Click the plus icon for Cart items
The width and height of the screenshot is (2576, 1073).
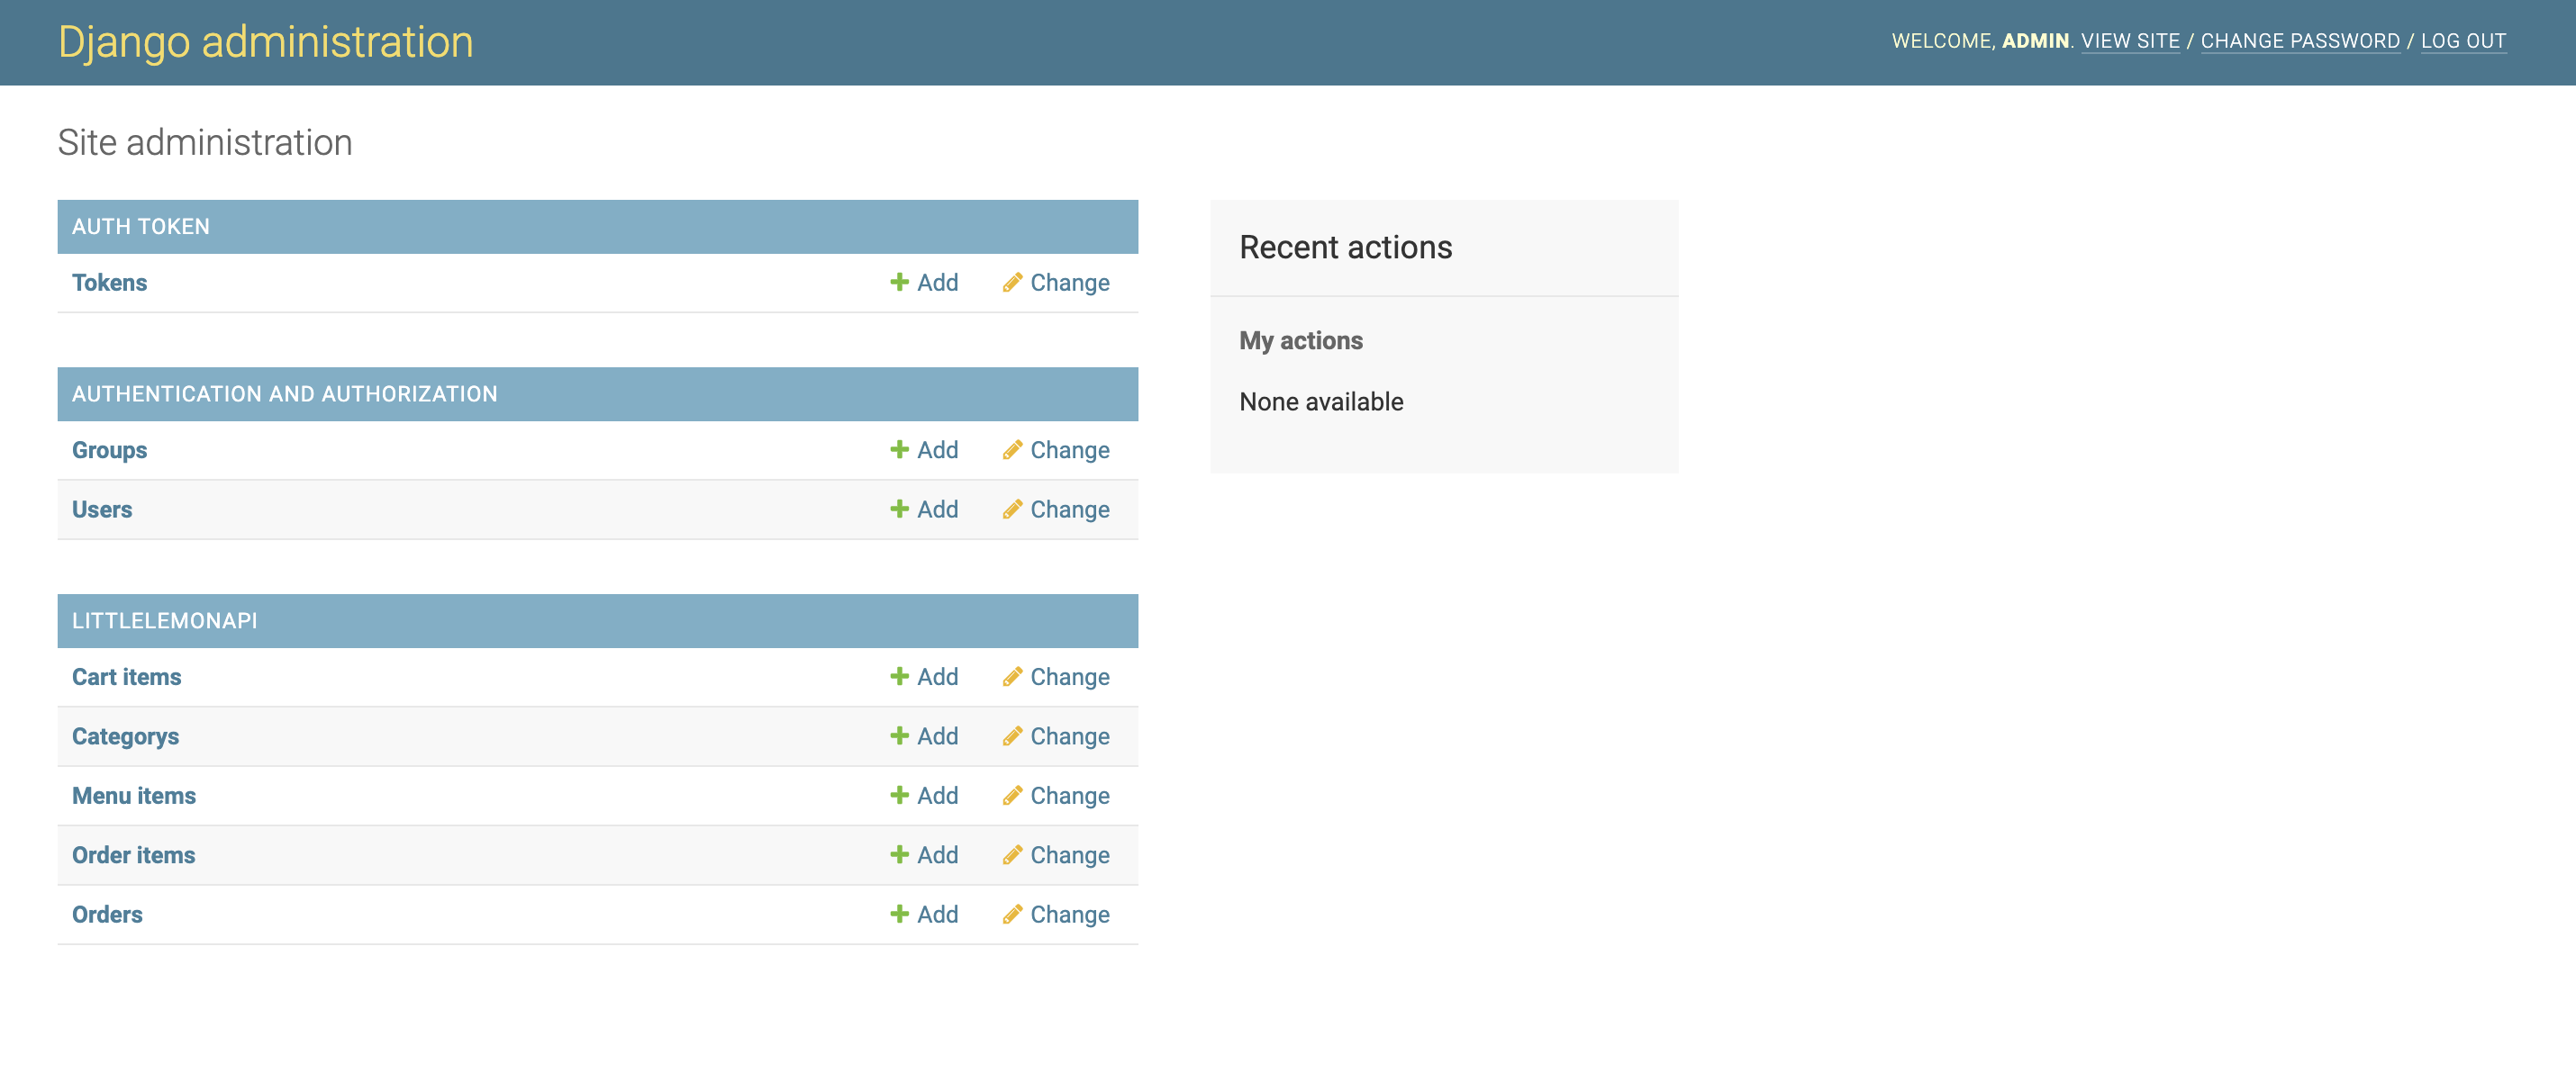click(899, 677)
